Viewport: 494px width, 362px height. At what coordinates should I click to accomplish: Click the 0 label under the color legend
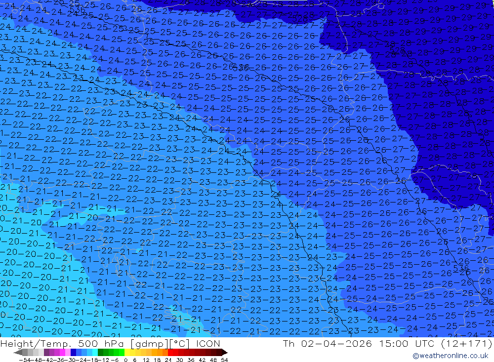125,360
